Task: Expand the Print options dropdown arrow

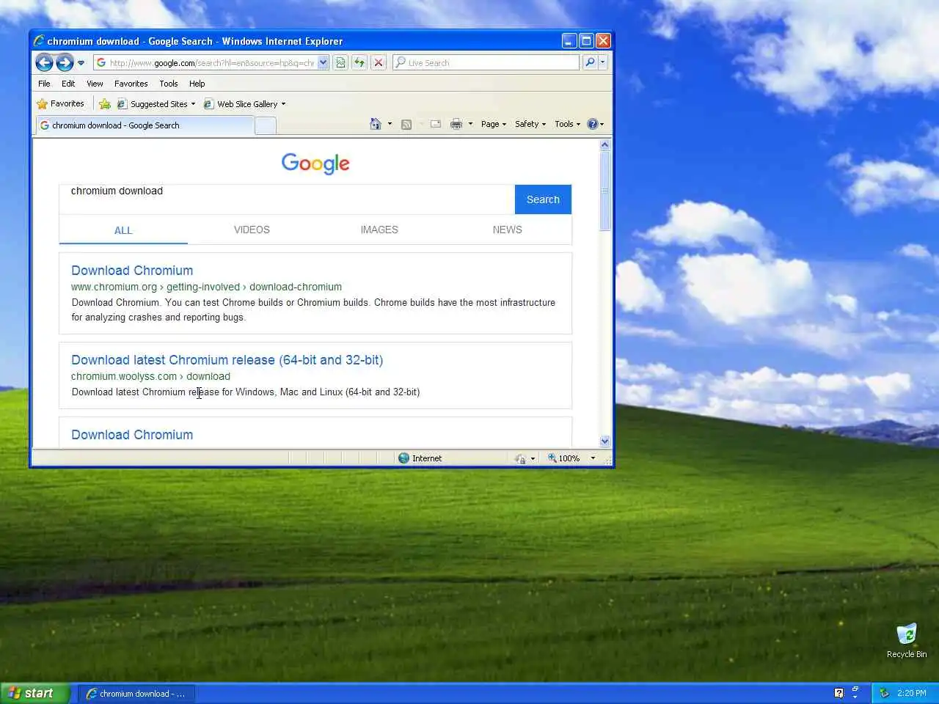Action: tap(470, 124)
